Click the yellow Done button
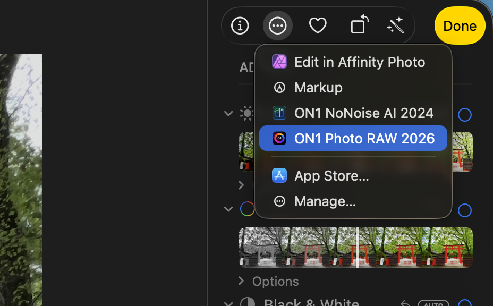This screenshot has height=306, width=493. (x=460, y=26)
